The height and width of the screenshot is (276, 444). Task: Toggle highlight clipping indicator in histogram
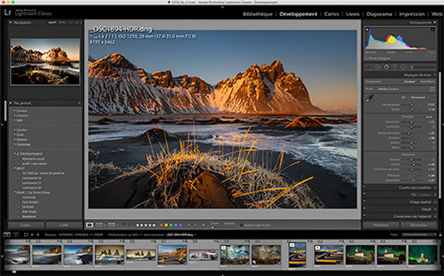[x=433, y=29]
